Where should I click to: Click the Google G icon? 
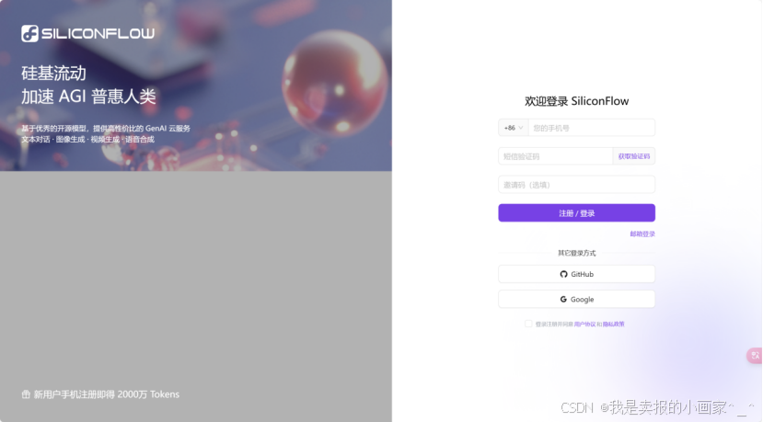click(x=563, y=300)
